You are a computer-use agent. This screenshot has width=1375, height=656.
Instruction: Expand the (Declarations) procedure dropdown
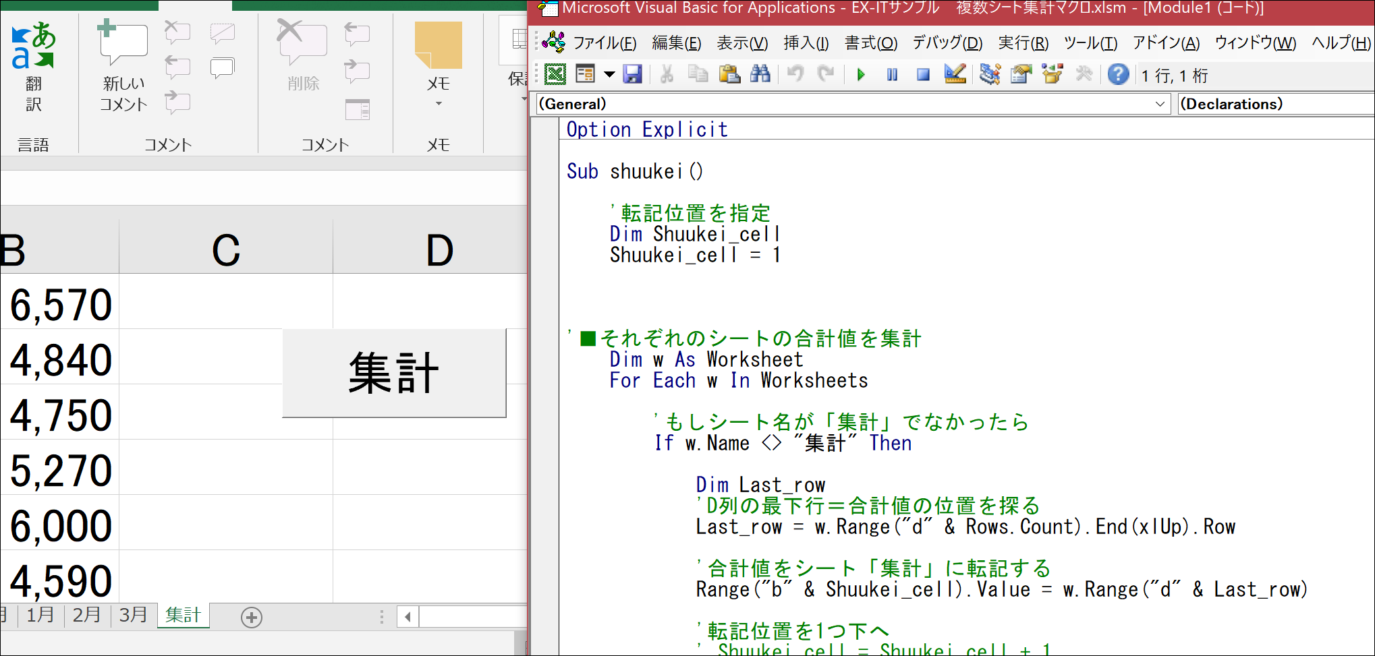(1275, 104)
